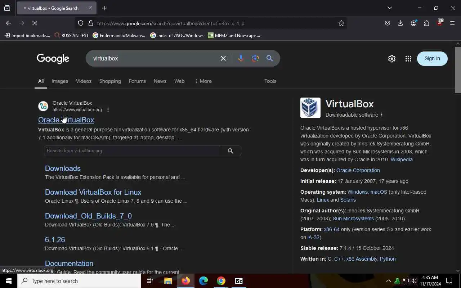Click the magnifier search button in Google box
This screenshot has width=461, height=288.
click(x=269, y=58)
